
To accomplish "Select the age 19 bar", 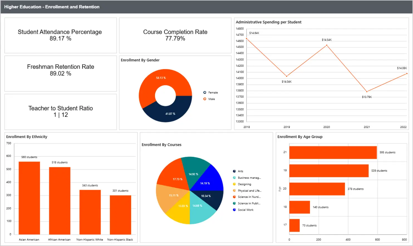I will pyautogui.click(x=329, y=171).
